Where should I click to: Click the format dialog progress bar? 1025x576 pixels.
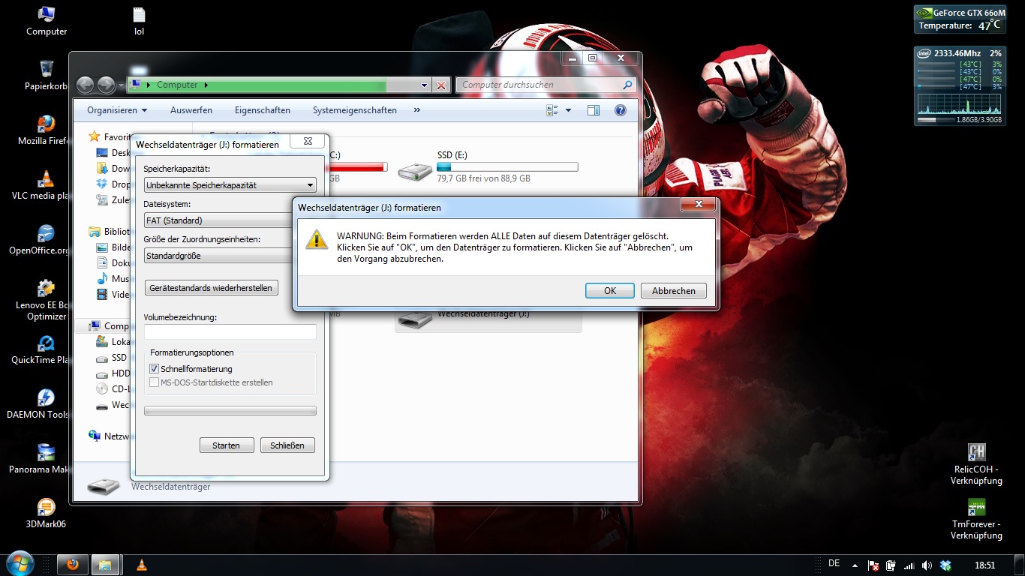[x=230, y=411]
